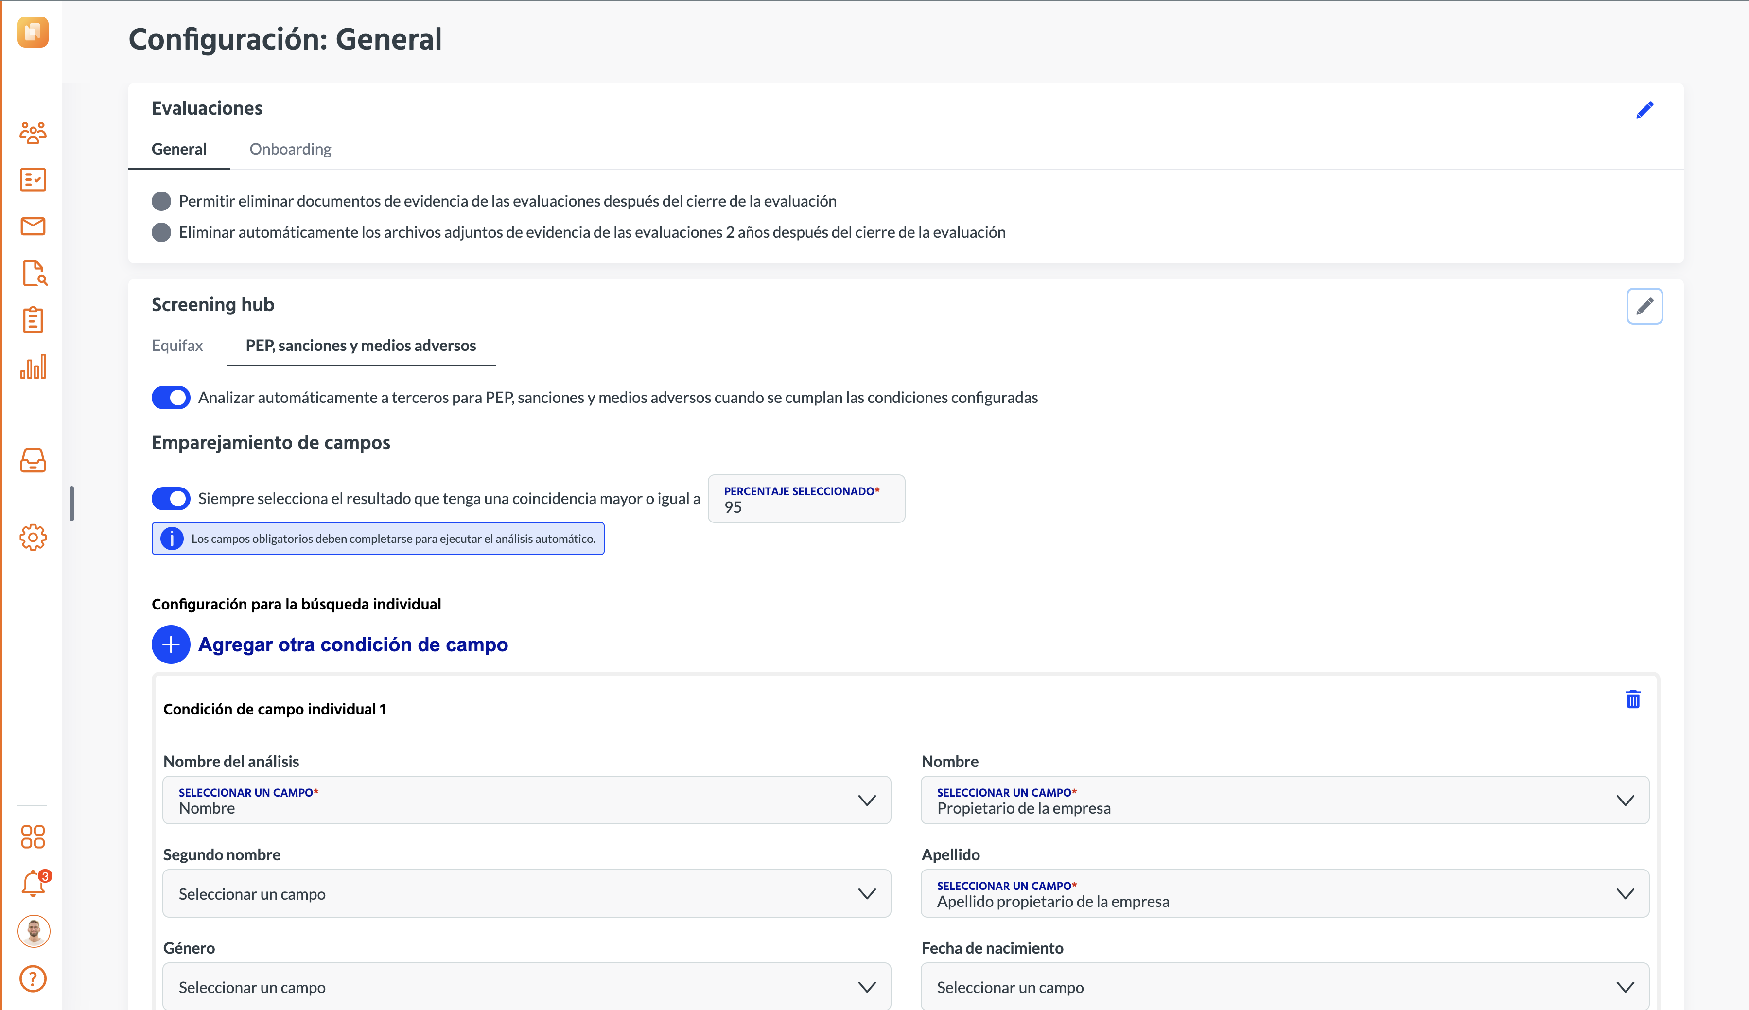
Task: Open the bar chart reports icon
Action: tap(33, 367)
